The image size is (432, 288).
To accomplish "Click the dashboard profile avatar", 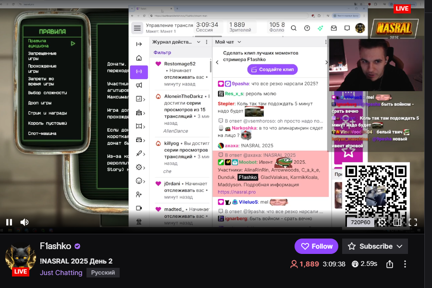I will point(360,28).
